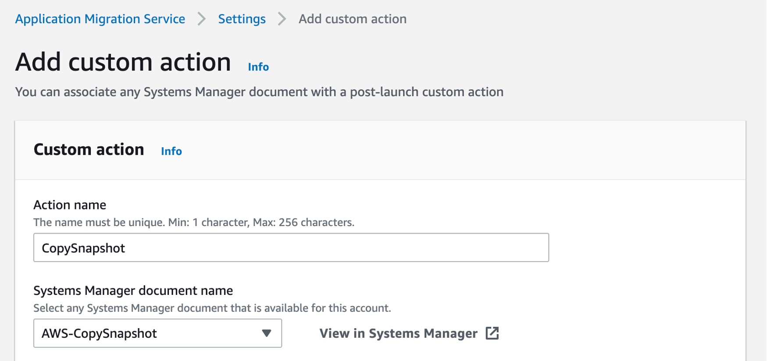Click the 'Custom action' section heading
767x361 pixels.
pos(89,149)
